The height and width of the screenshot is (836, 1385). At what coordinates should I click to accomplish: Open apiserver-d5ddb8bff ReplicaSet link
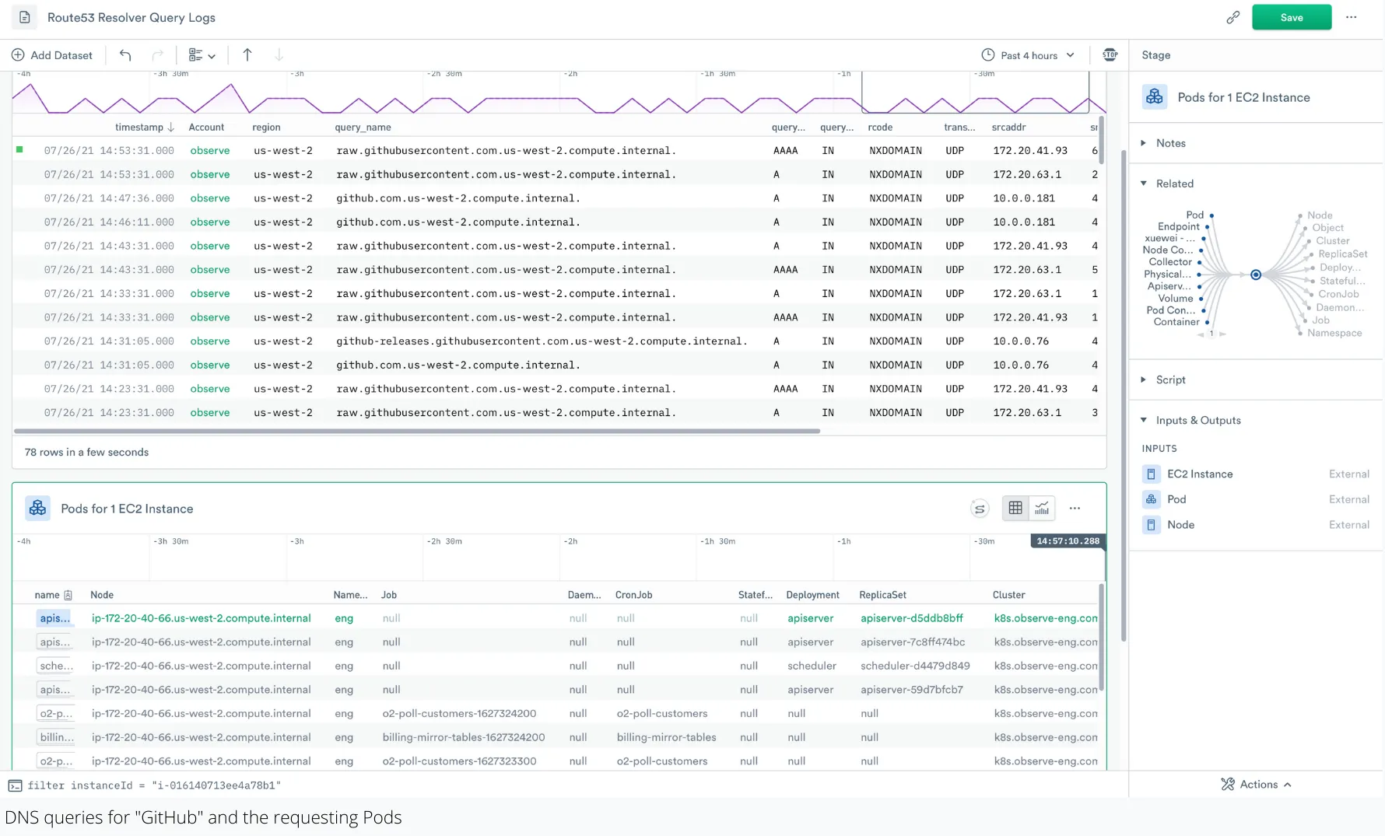point(911,618)
